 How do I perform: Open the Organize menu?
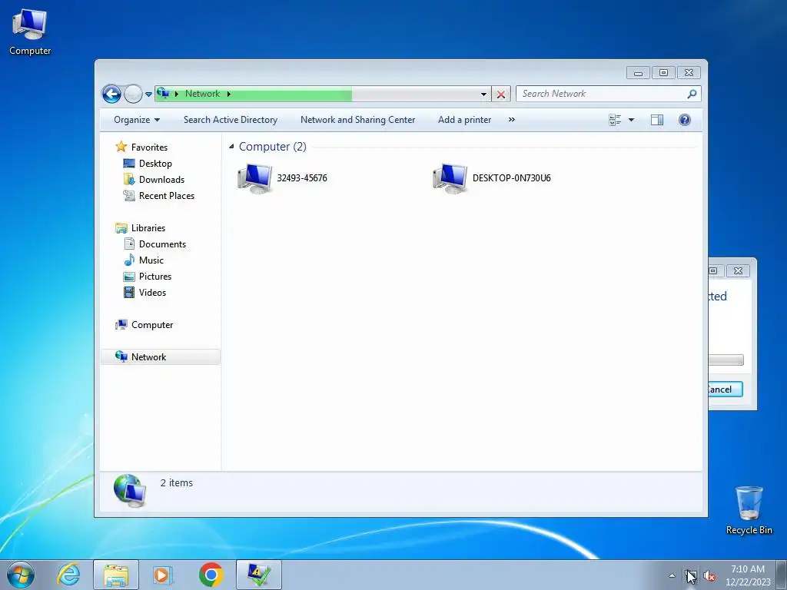tap(137, 120)
